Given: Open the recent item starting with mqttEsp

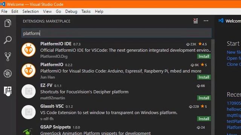Looking at the screenshot, I should (234, 115).
